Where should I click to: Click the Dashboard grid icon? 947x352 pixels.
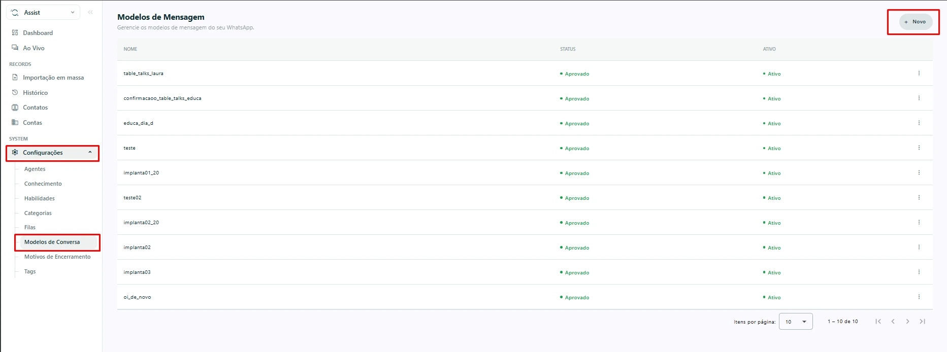pos(15,32)
